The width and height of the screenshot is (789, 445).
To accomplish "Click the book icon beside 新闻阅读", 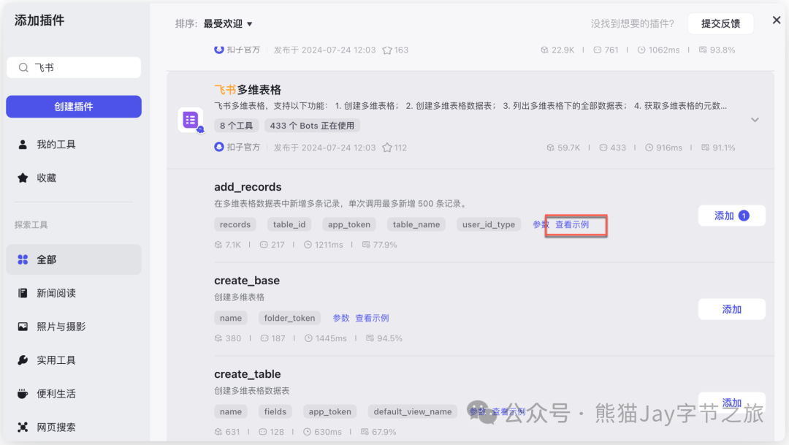I will (23, 293).
